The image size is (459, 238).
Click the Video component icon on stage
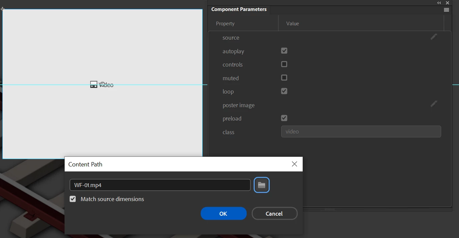pos(94,85)
